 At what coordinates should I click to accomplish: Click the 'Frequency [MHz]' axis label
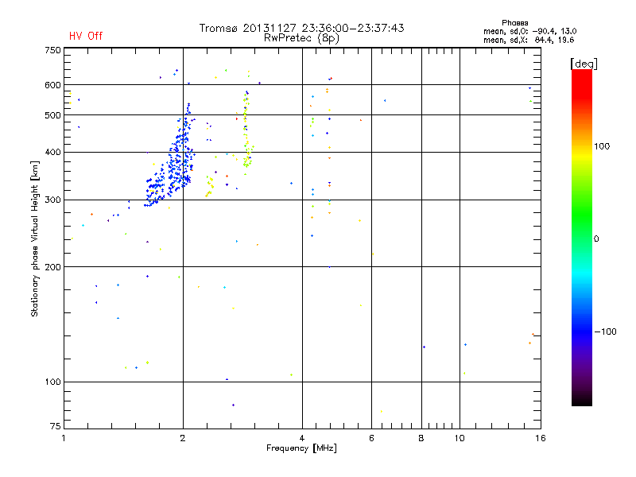pos(301,448)
